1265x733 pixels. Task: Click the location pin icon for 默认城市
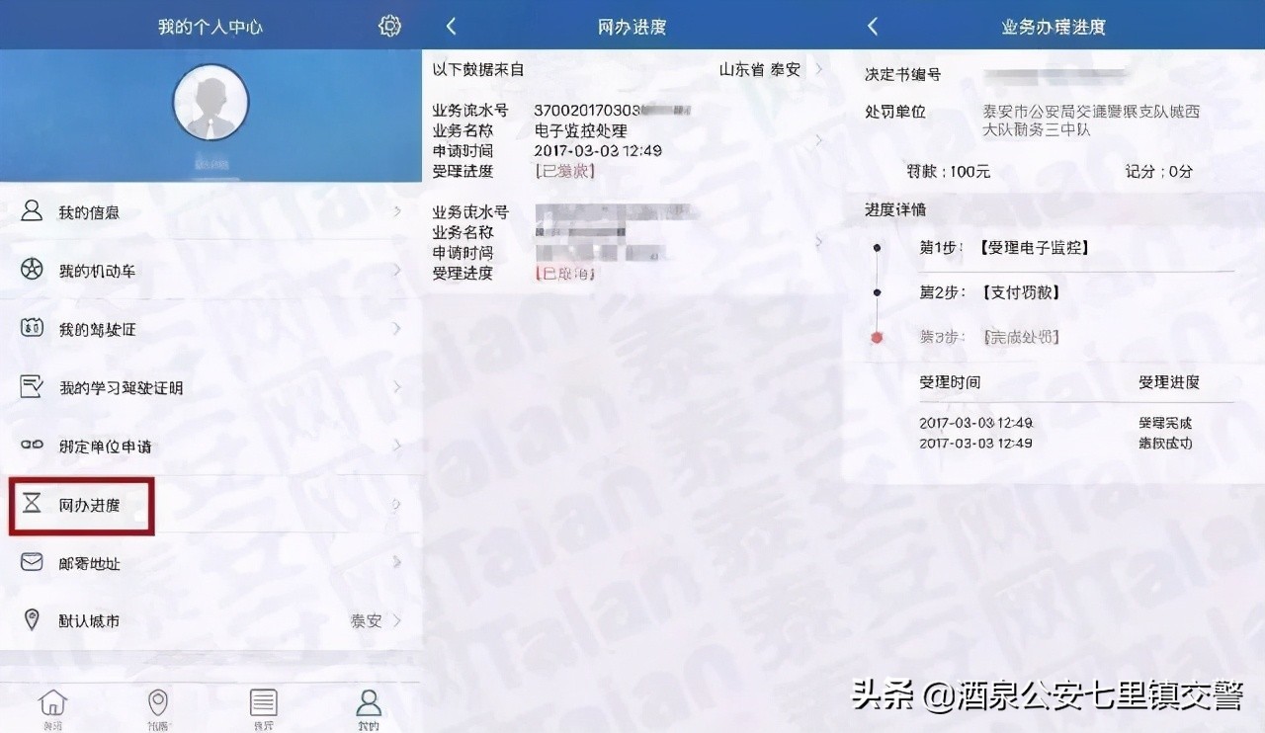click(x=32, y=620)
